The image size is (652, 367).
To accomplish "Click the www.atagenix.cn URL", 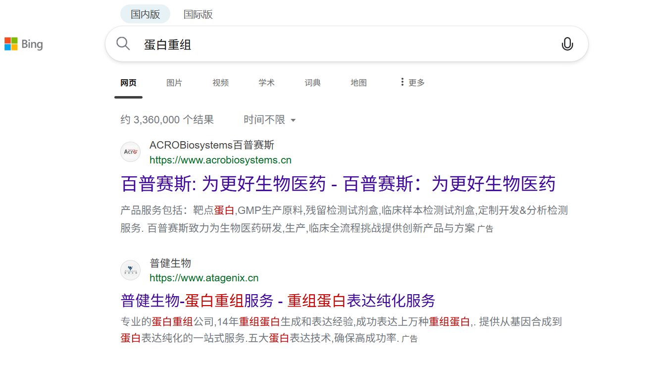I will coord(204,278).
